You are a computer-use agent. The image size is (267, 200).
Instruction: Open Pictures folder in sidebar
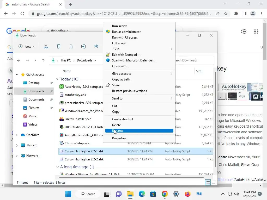pyautogui.click(x=34, y=108)
